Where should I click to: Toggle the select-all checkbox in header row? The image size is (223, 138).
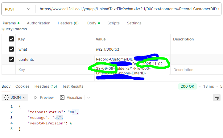coord(11,39)
